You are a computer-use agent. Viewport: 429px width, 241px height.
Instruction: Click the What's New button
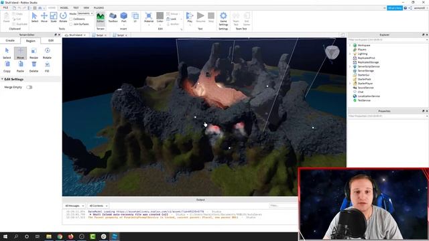395,8
